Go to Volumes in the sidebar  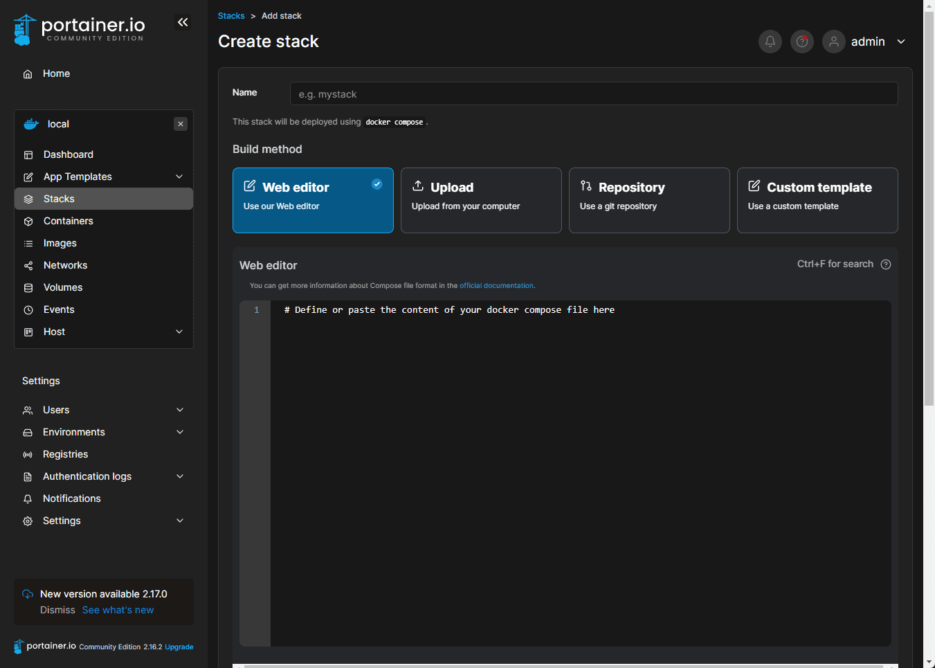point(63,287)
